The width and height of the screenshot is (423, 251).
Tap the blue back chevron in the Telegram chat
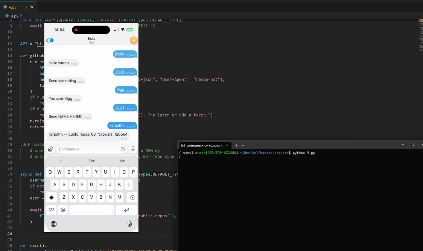pyautogui.click(x=47, y=40)
